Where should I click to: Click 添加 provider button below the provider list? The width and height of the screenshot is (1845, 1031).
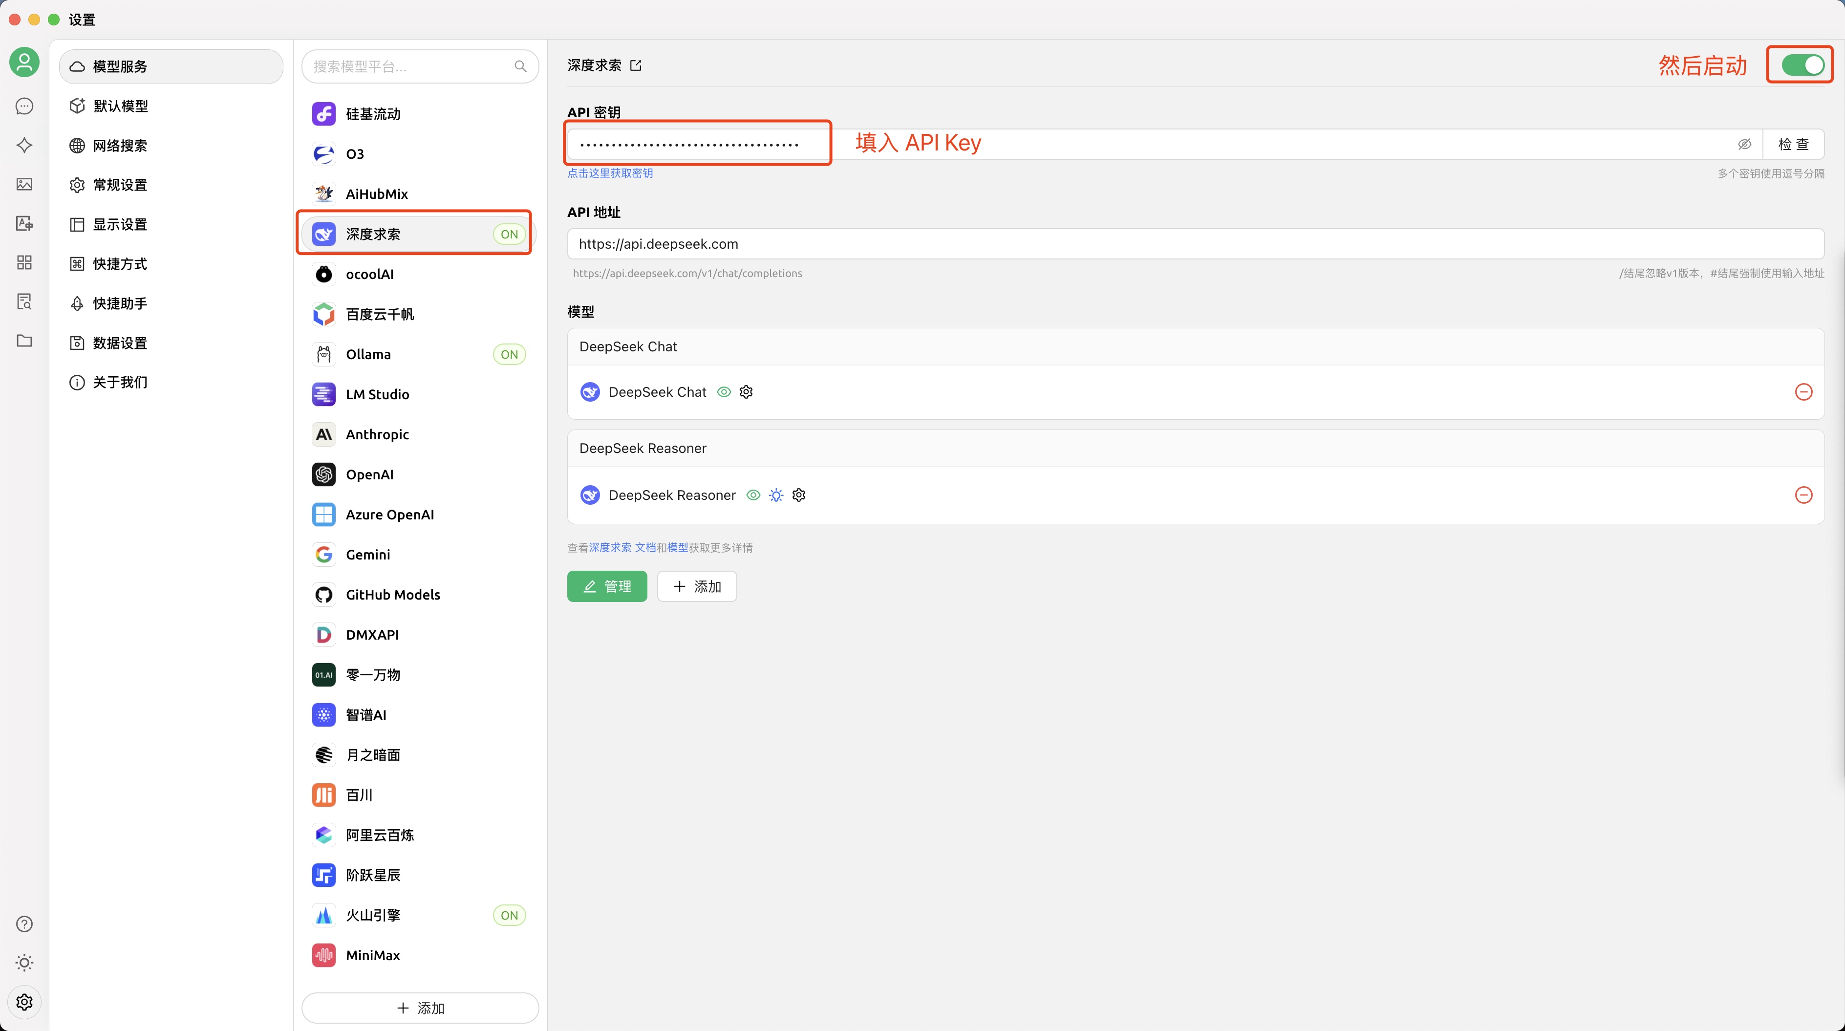(x=420, y=1008)
